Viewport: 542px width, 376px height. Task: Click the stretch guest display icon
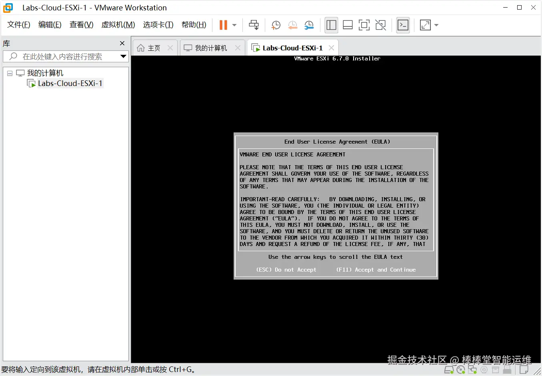click(425, 25)
